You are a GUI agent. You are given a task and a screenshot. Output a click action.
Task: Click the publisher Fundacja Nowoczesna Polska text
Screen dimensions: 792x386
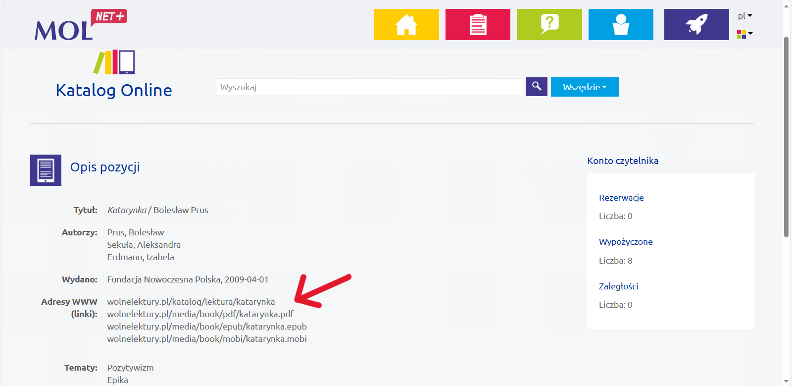point(164,279)
